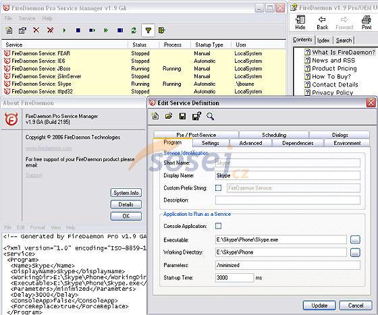
Task: Open Index tab in help window
Action: (323, 40)
